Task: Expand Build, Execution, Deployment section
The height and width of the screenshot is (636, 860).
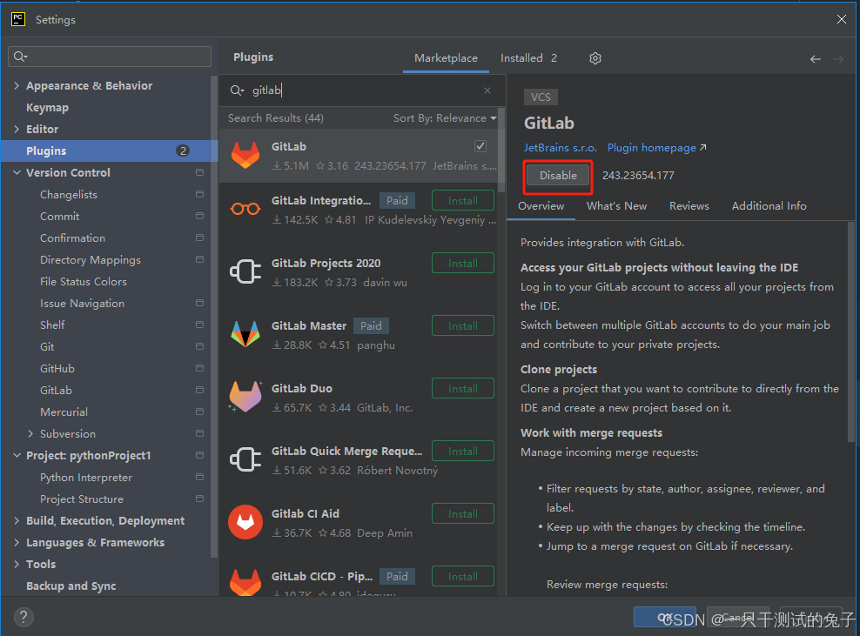Action: pyautogui.click(x=17, y=520)
